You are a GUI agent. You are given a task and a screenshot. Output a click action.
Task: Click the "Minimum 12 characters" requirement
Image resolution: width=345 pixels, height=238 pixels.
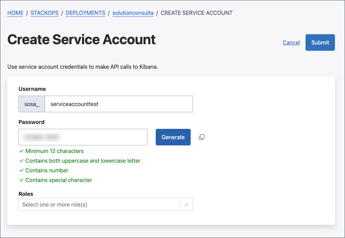coord(54,151)
